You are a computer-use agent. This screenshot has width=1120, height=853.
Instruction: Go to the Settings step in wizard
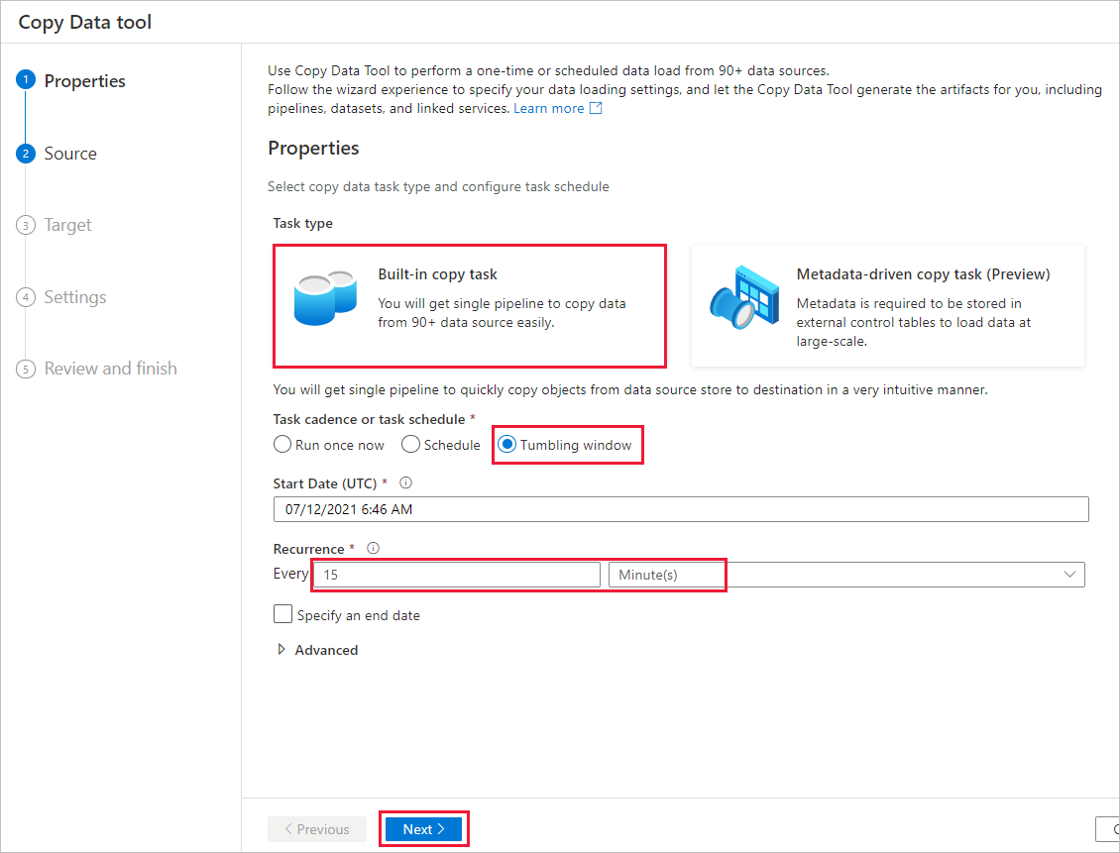[x=74, y=297]
